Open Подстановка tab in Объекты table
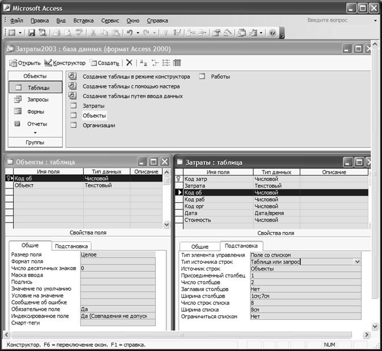The height and width of the screenshot is (351, 382). [x=70, y=246]
